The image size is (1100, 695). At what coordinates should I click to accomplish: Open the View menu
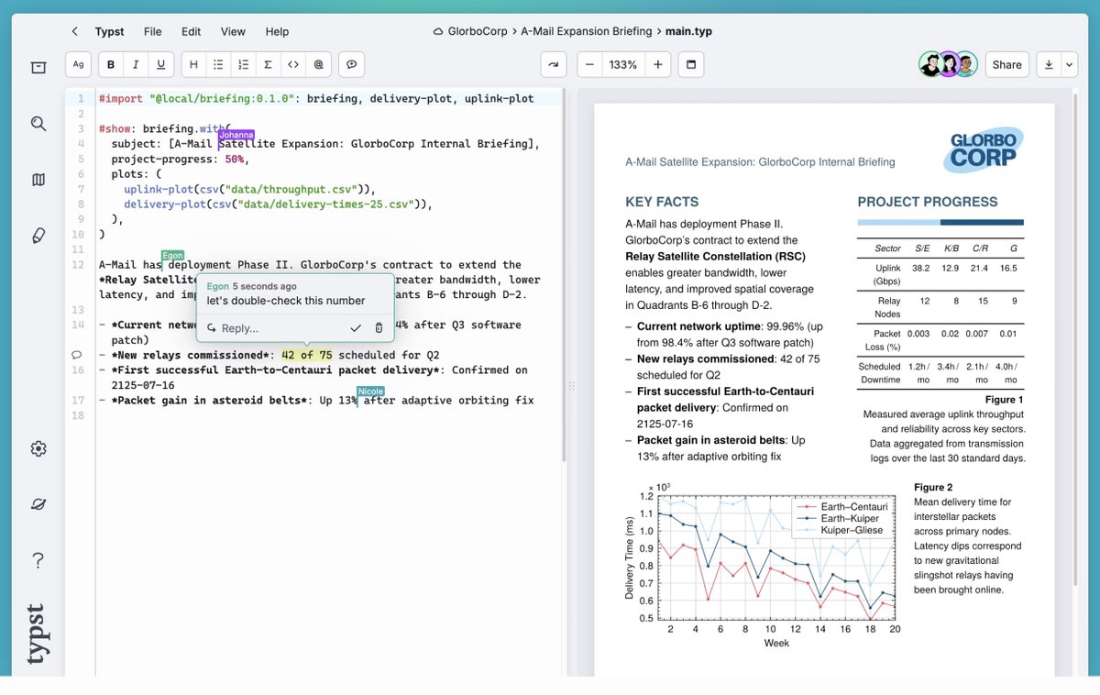coord(233,31)
